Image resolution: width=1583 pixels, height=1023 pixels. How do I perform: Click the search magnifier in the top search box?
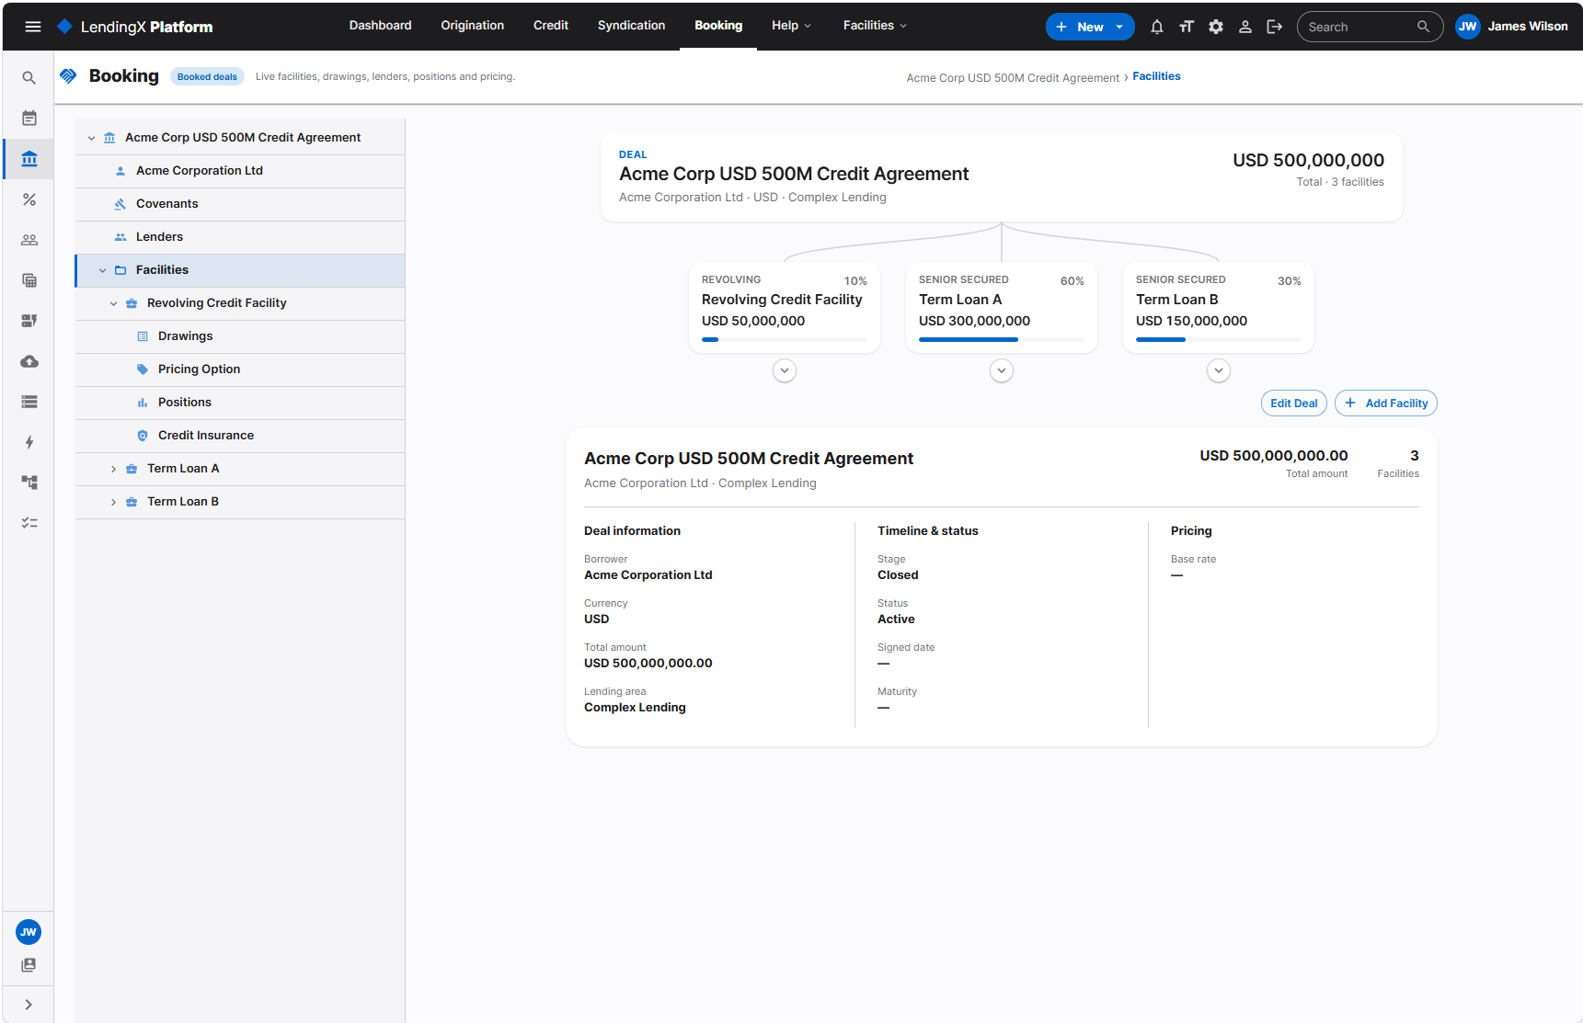point(1423,27)
